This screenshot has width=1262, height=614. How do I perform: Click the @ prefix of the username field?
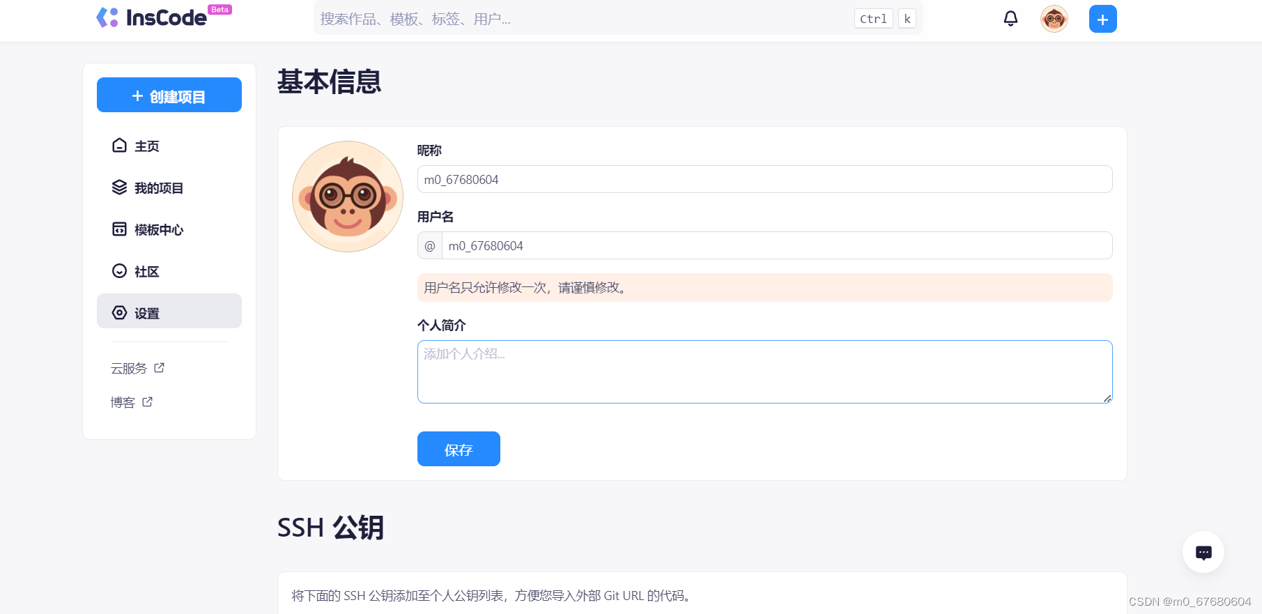click(x=430, y=245)
